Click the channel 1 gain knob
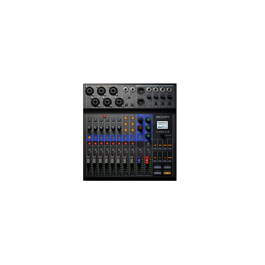 tap(89, 128)
